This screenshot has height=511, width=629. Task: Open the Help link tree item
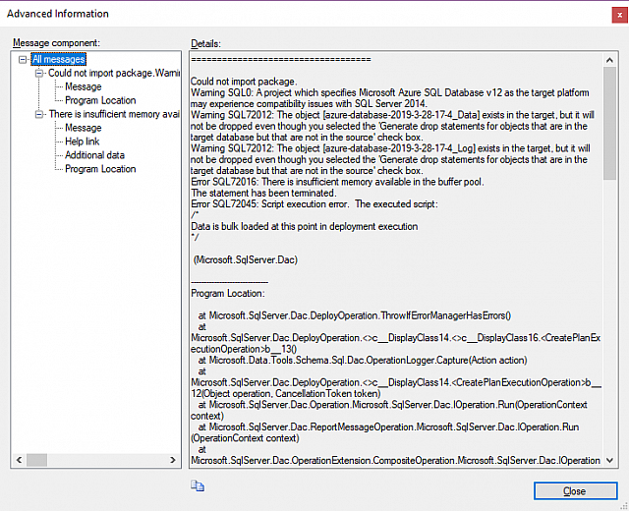tap(82, 142)
